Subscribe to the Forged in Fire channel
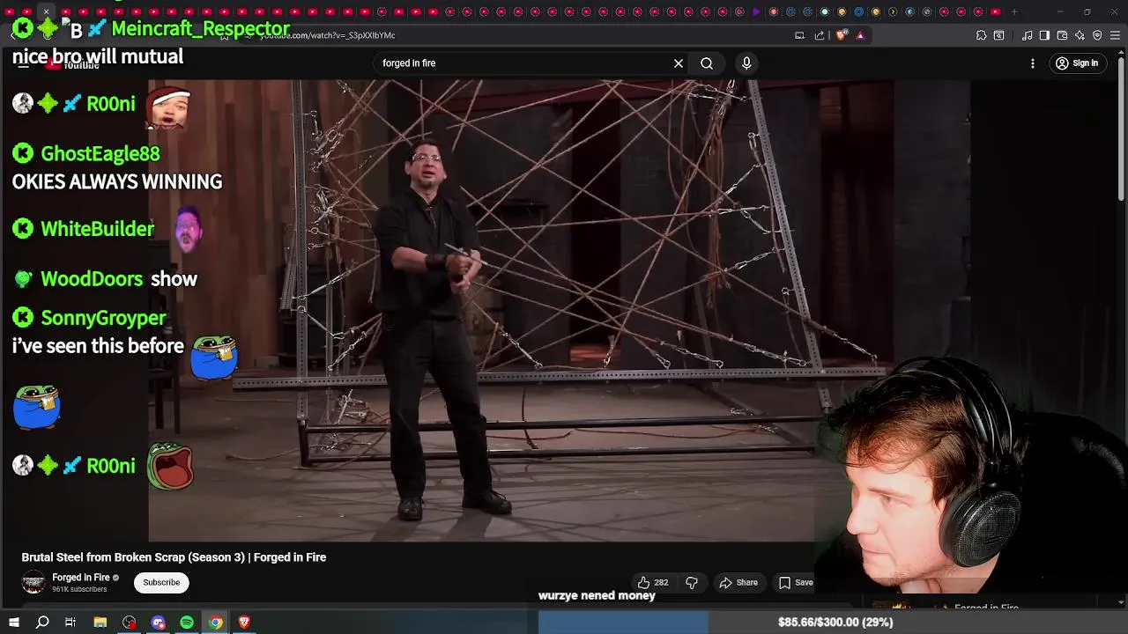1128x634 pixels. coord(161,582)
